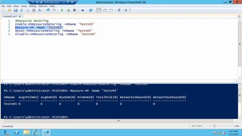This screenshot has width=242, height=136.
Task: Show the Command window icon
Action: pos(119,10)
